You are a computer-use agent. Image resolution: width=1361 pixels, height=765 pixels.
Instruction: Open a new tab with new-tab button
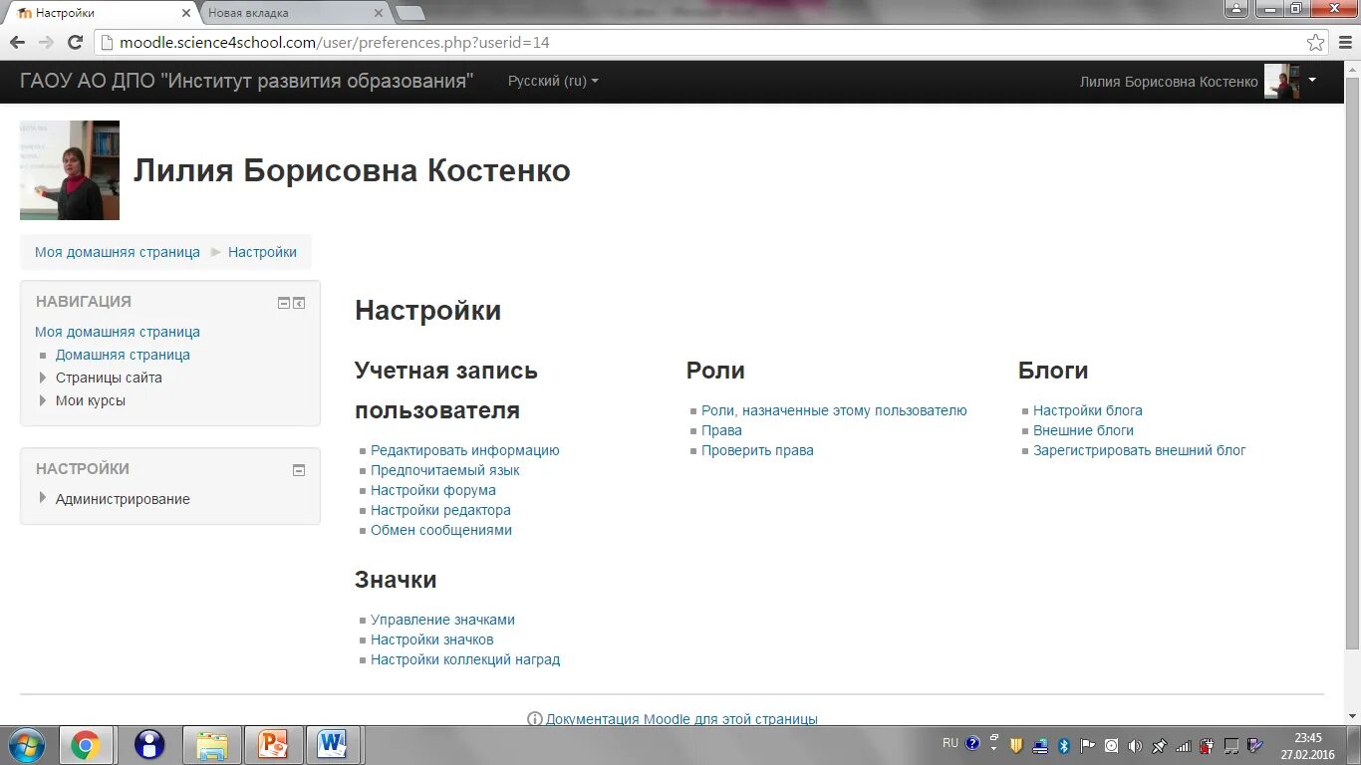(409, 13)
